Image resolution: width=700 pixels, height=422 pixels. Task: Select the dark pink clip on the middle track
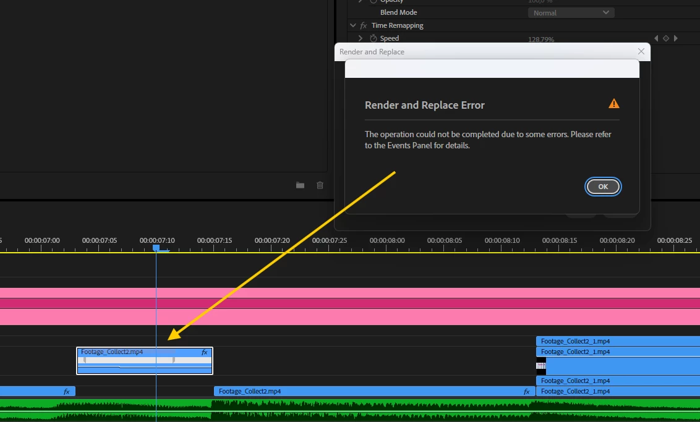pos(350,303)
